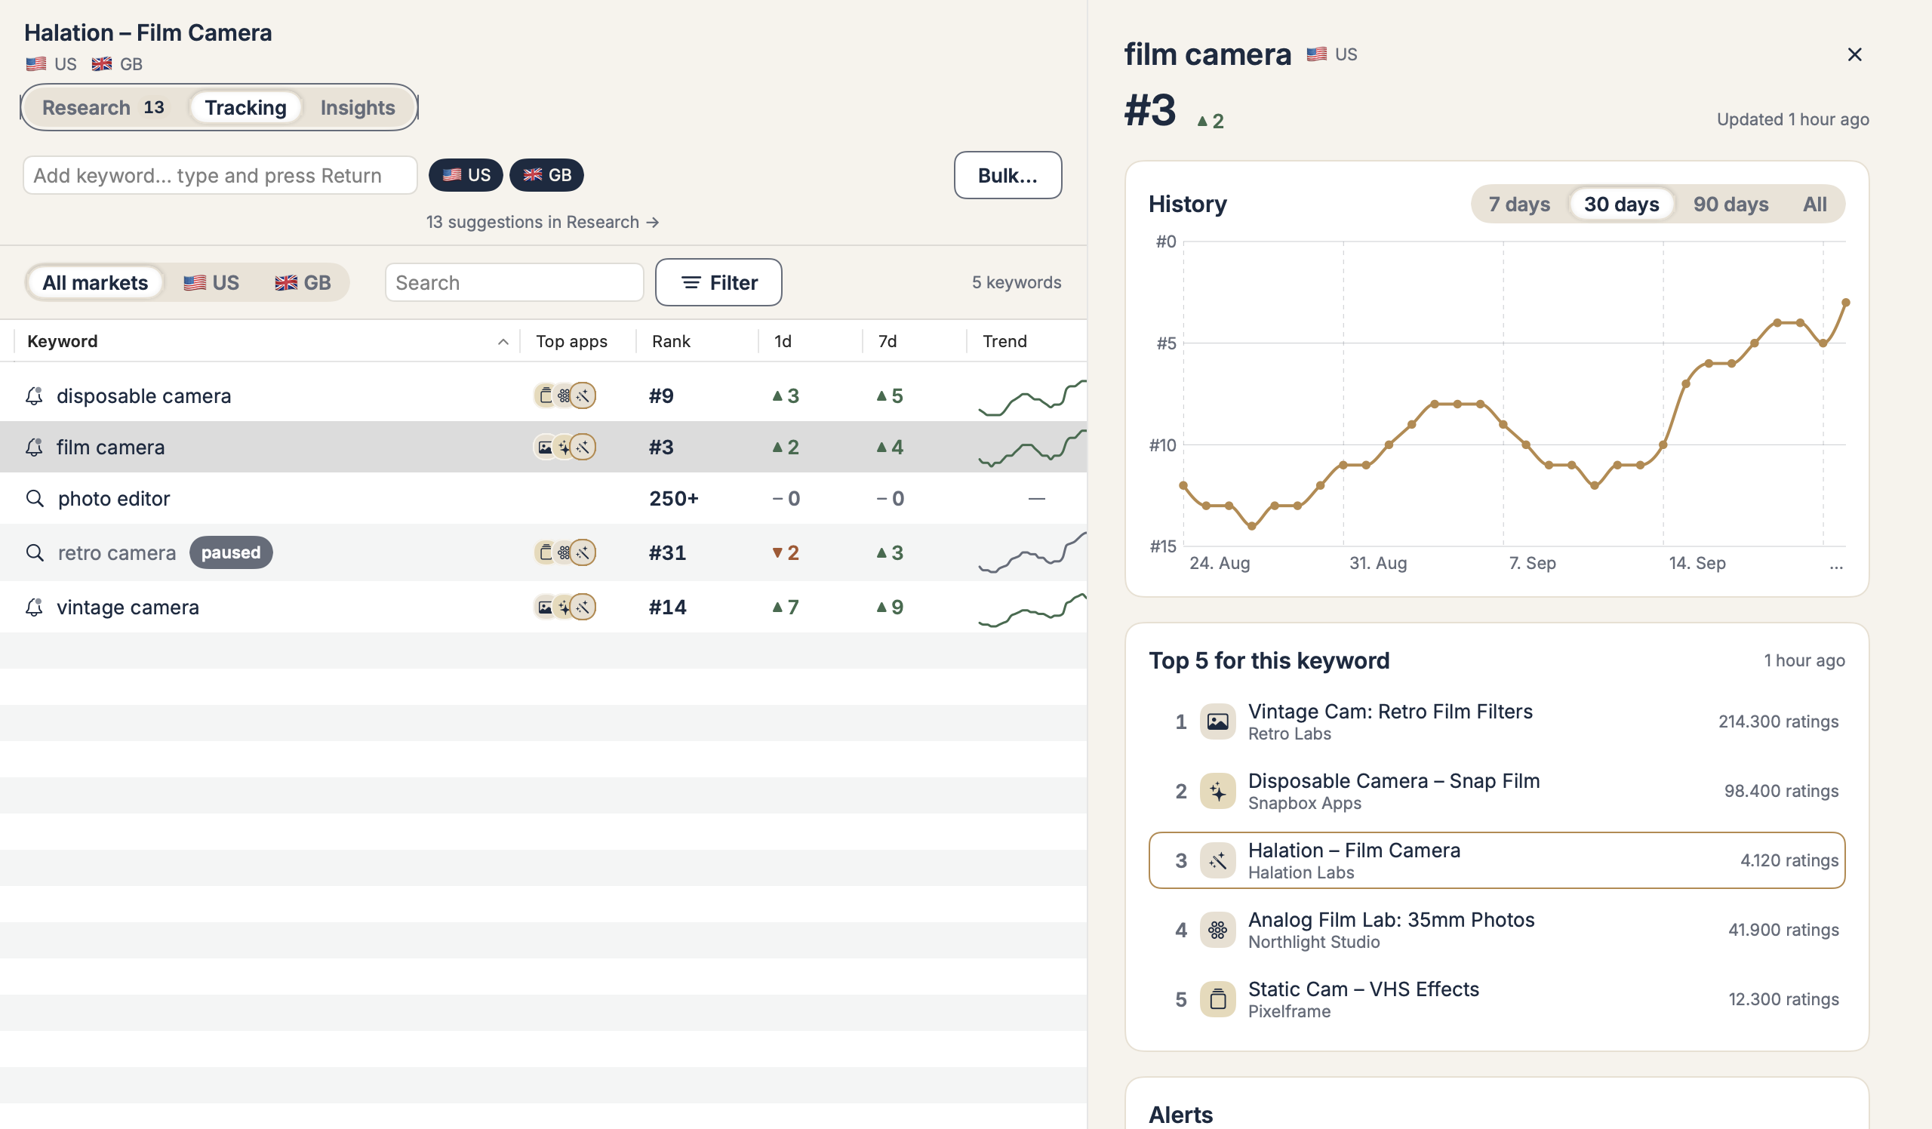Sort table by Rank column

pyautogui.click(x=671, y=341)
